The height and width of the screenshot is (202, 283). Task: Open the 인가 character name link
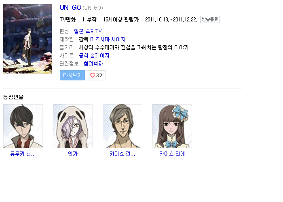click(x=73, y=154)
